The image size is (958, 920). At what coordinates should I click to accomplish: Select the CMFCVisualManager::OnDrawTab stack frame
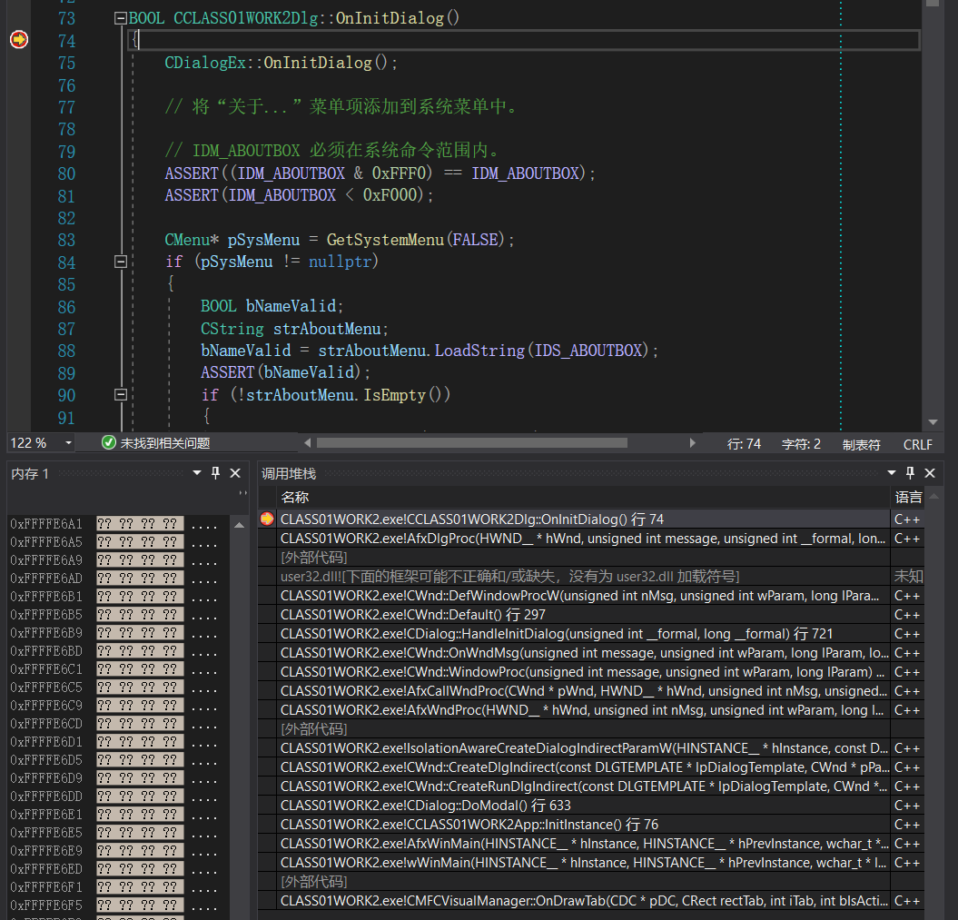click(584, 900)
